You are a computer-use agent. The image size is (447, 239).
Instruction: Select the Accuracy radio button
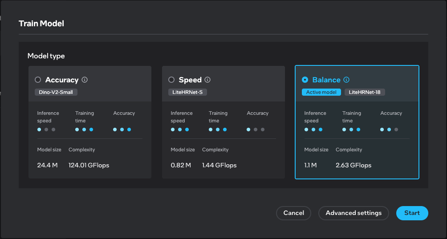pos(38,80)
